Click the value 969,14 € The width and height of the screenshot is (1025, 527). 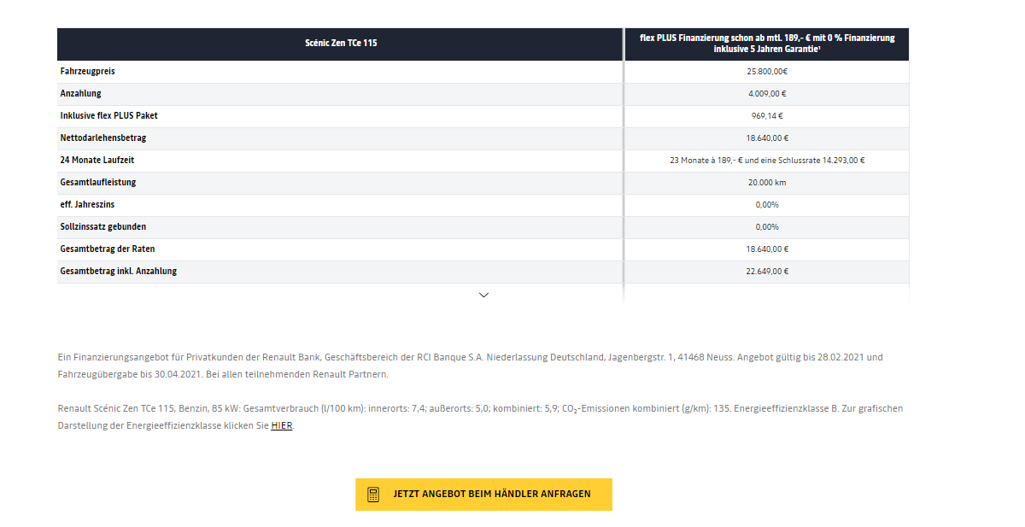[x=767, y=116]
